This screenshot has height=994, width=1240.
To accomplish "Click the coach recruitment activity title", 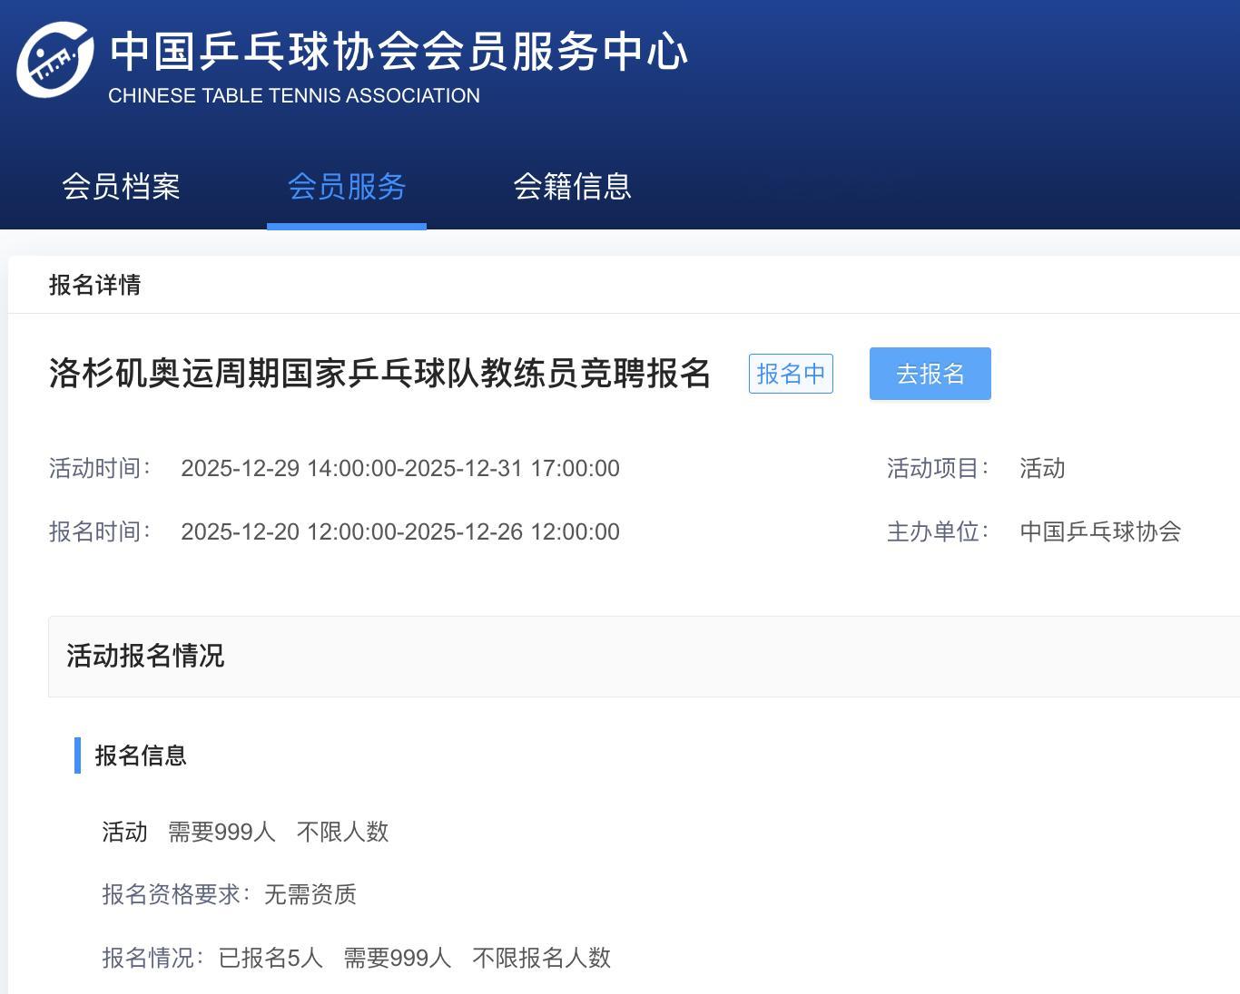I will pos(379,374).
